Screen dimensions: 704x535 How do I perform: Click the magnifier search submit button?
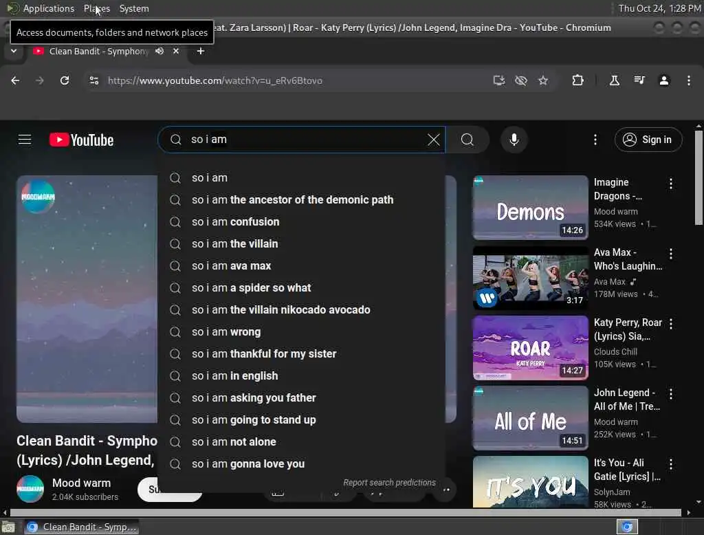pos(467,140)
